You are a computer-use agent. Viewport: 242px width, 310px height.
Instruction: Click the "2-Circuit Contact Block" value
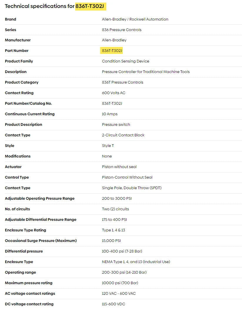click(123, 135)
